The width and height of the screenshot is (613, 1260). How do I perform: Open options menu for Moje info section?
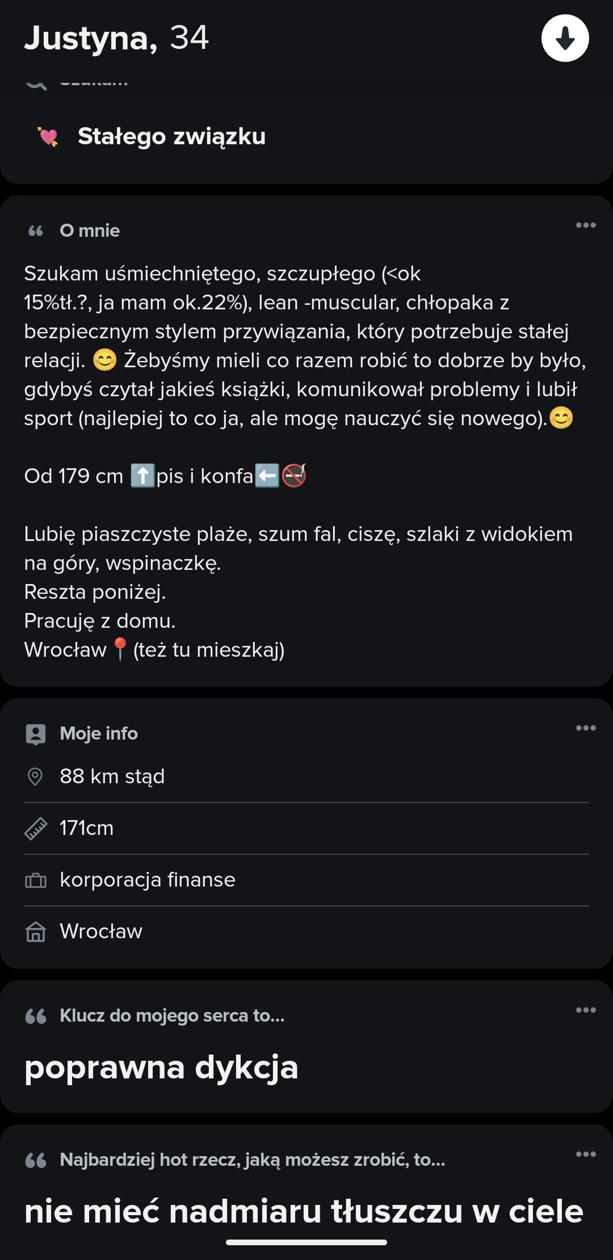pos(586,728)
